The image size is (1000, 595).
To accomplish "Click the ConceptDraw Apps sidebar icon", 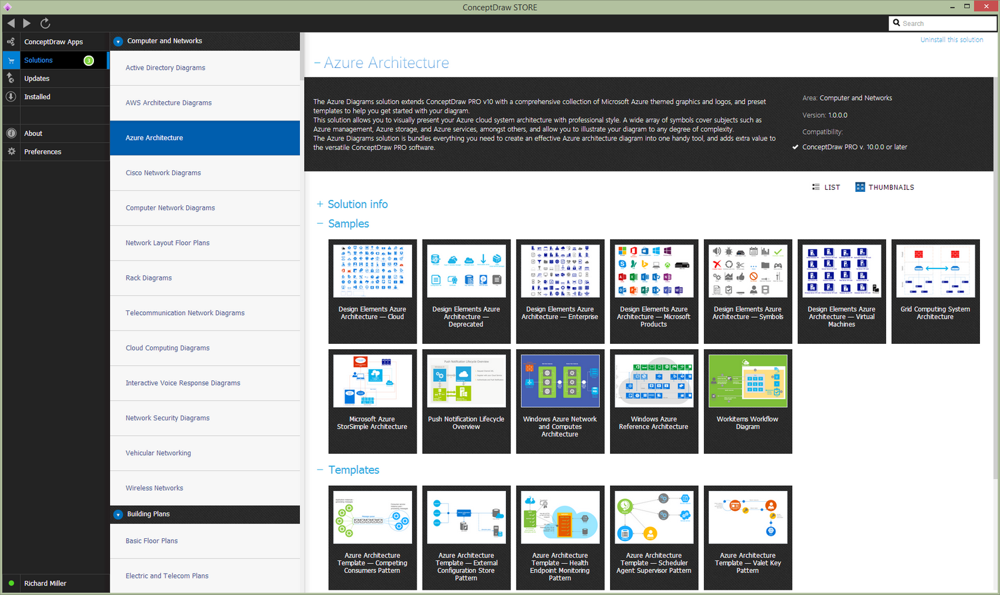I will point(11,41).
